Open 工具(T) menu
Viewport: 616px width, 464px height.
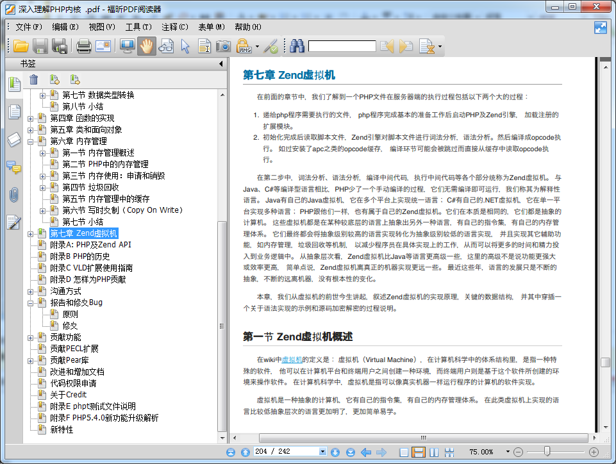pos(138,27)
